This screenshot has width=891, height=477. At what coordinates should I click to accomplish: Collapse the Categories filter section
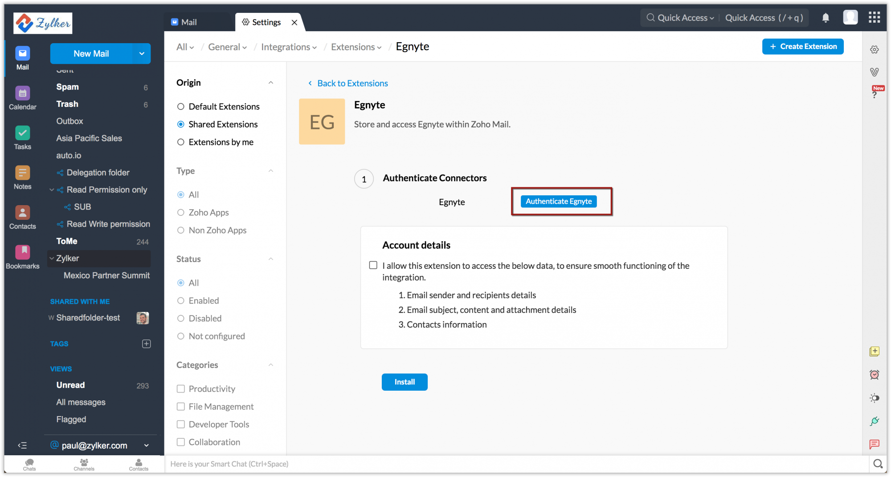[x=271, y=365]
